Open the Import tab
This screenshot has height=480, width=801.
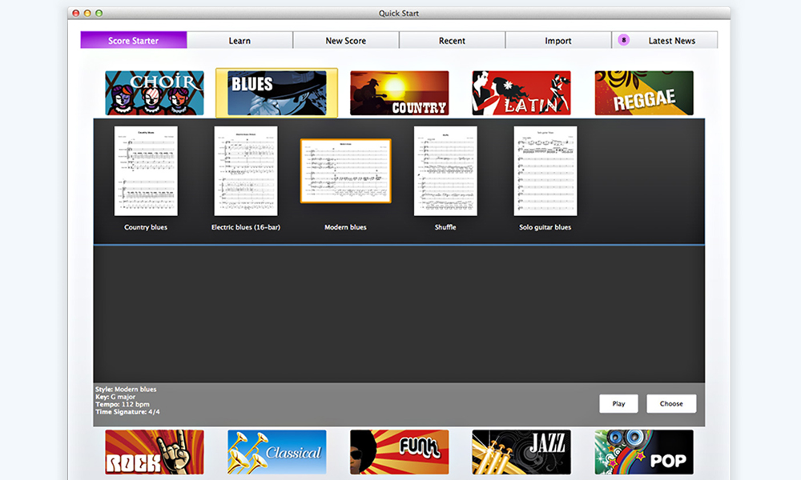coord(558,41)
